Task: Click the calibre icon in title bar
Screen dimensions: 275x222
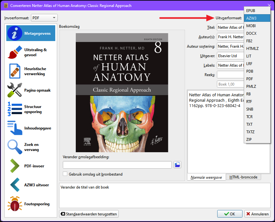Action: click(6, 6)
